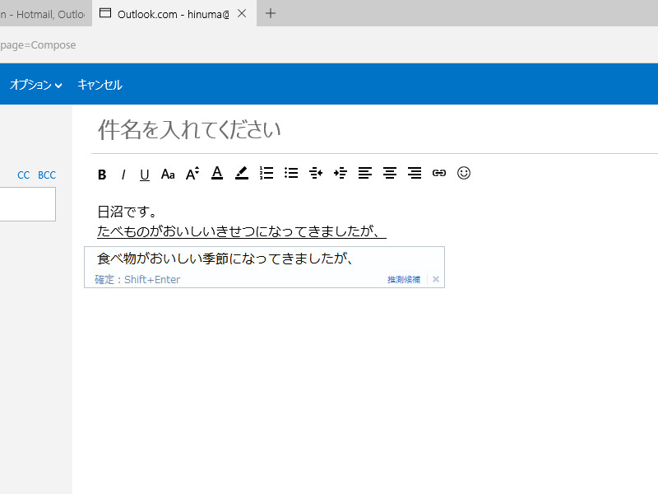Toggle underline formatting
658x494 pixels.
[x=145, y=174]
